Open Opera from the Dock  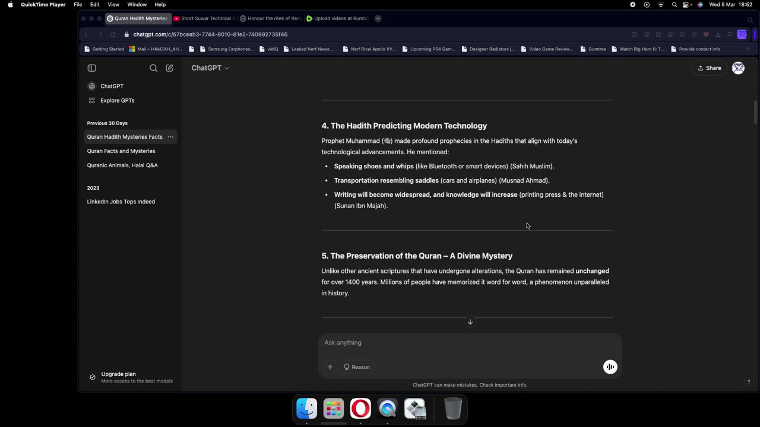360,409
